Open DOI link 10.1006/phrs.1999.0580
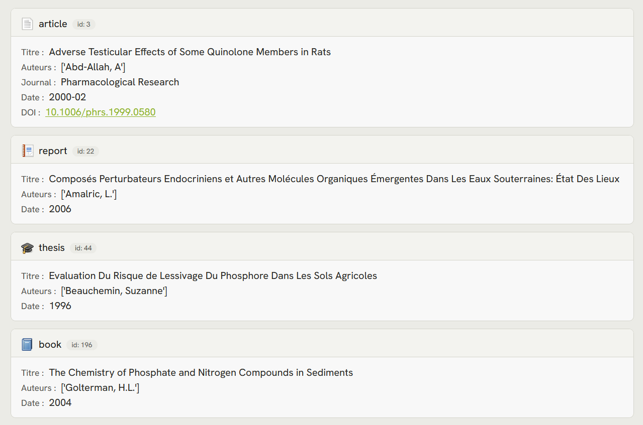 (101, 112)
